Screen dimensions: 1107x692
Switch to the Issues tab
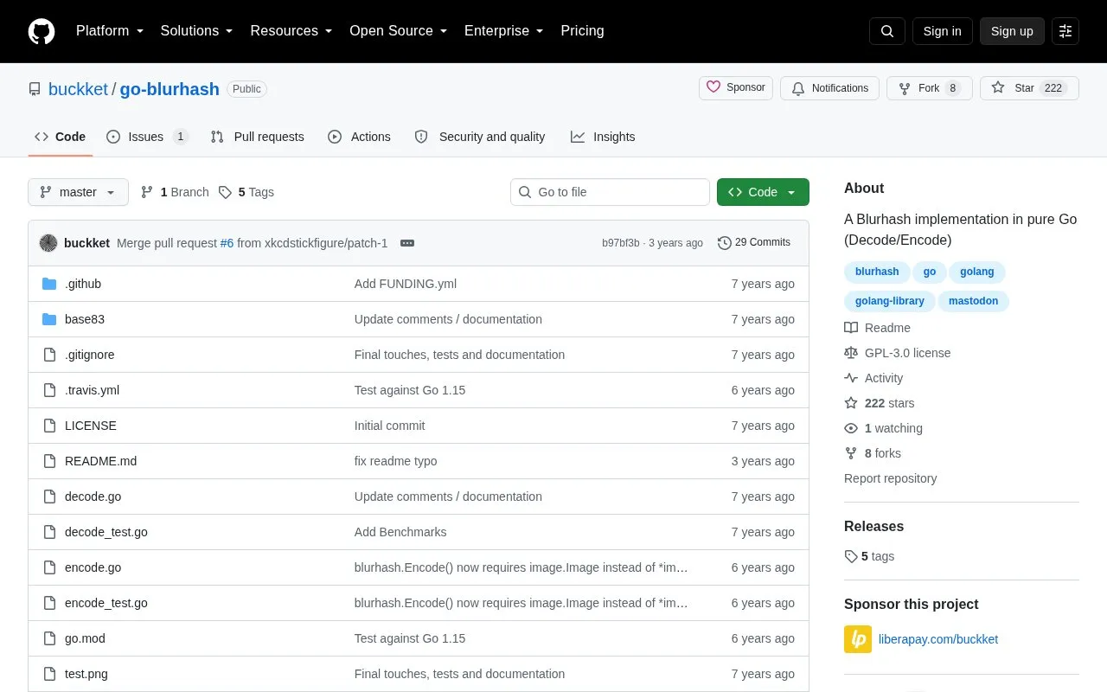pos(147,137)
